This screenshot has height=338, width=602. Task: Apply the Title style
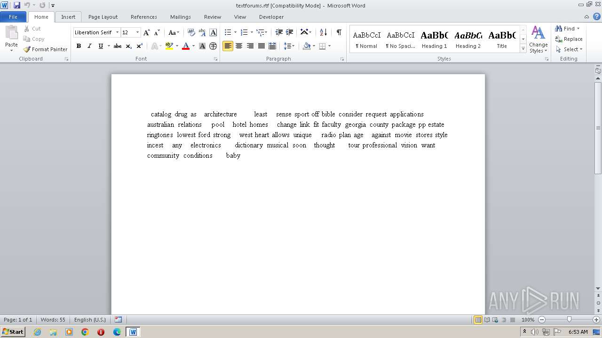502,39
